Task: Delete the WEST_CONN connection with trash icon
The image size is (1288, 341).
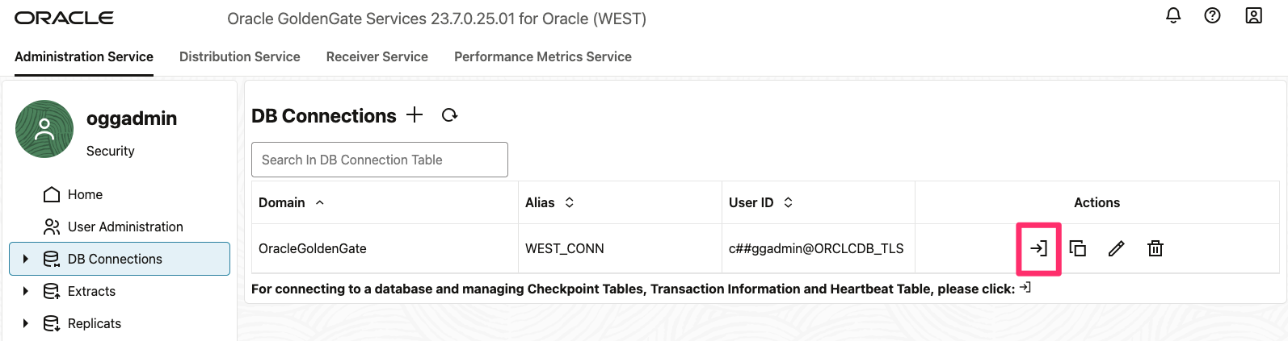Action: pyautogui.click(x=1155, y=248)
